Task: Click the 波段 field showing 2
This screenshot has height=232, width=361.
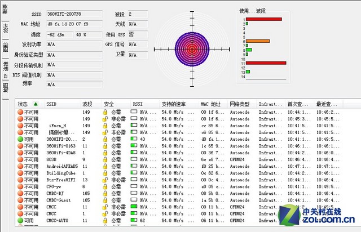Action: coord(138,14)
